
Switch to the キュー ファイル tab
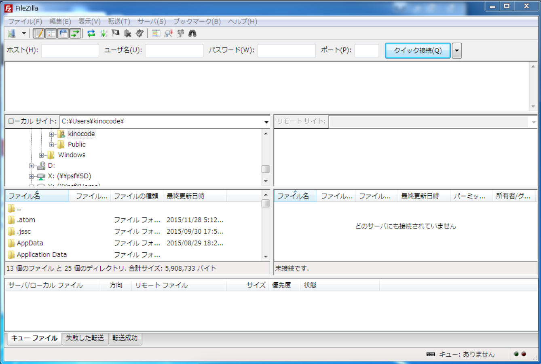coord(34,338)
